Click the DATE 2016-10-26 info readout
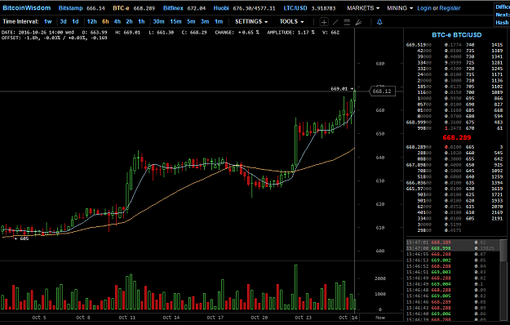The width and height of the screenshot is (510, 325). [38, 33]
